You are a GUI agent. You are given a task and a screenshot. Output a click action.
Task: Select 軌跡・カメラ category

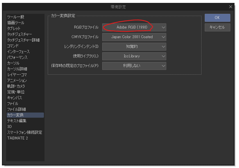[25, 86]
